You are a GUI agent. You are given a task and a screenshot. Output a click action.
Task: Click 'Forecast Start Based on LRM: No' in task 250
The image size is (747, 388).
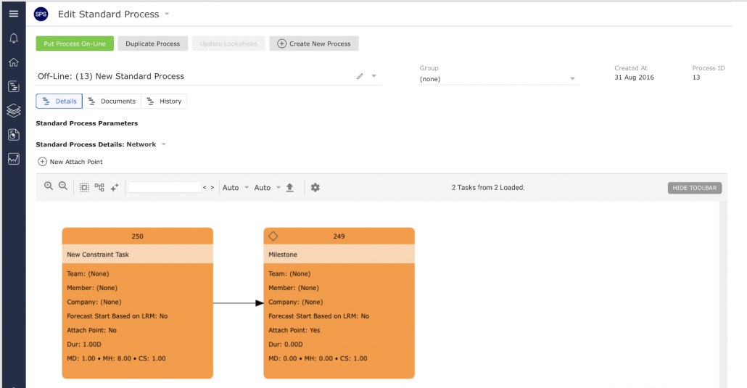(x=117, y=316)
